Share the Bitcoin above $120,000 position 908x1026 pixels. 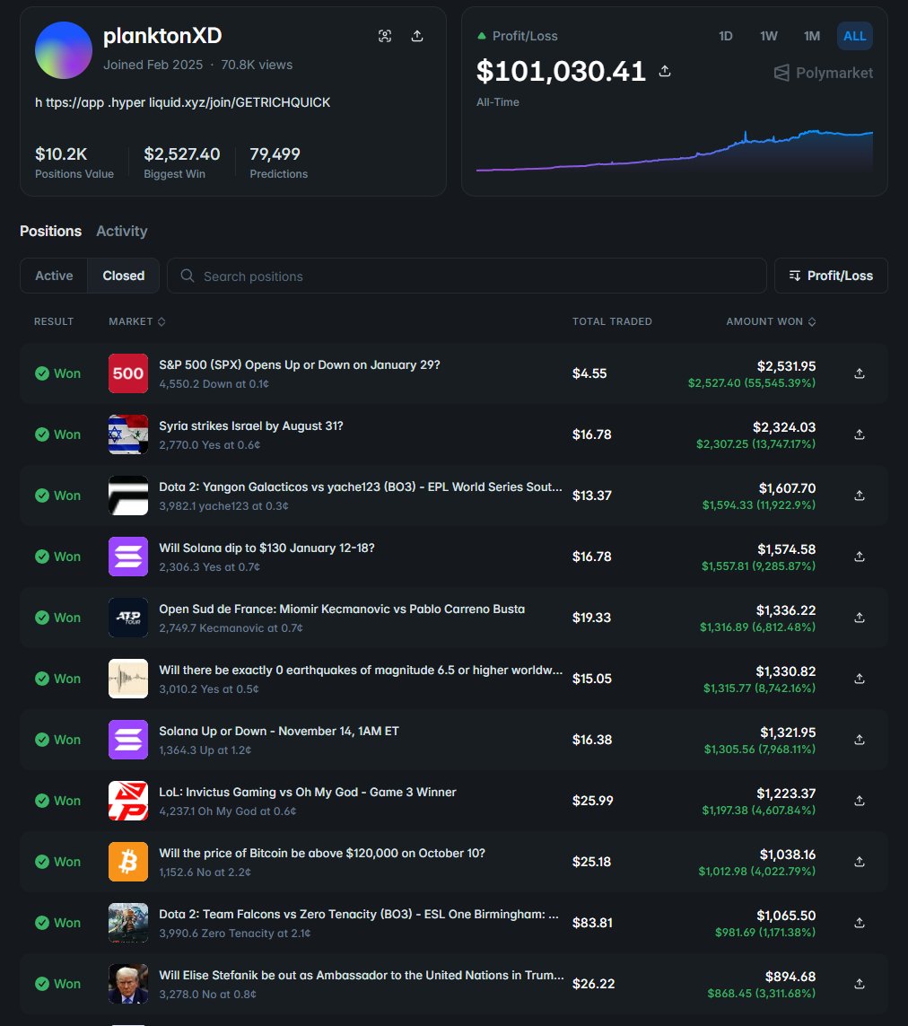coord(860,862)
